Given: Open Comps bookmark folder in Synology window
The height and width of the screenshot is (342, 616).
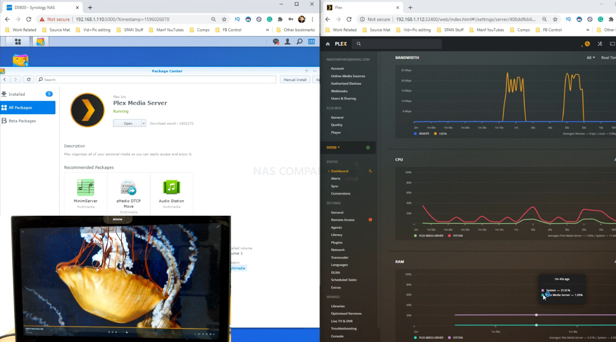Looking at the screenshot, I should click(x=199, y=30).
